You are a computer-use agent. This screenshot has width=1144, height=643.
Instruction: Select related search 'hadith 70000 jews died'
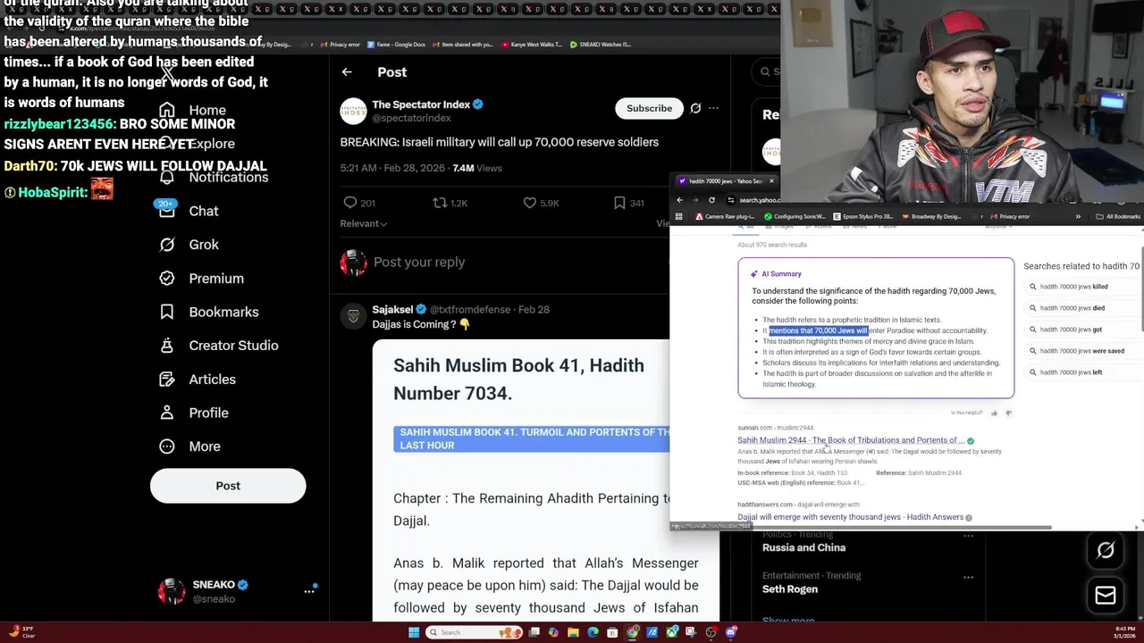(x=1072, y=308)
